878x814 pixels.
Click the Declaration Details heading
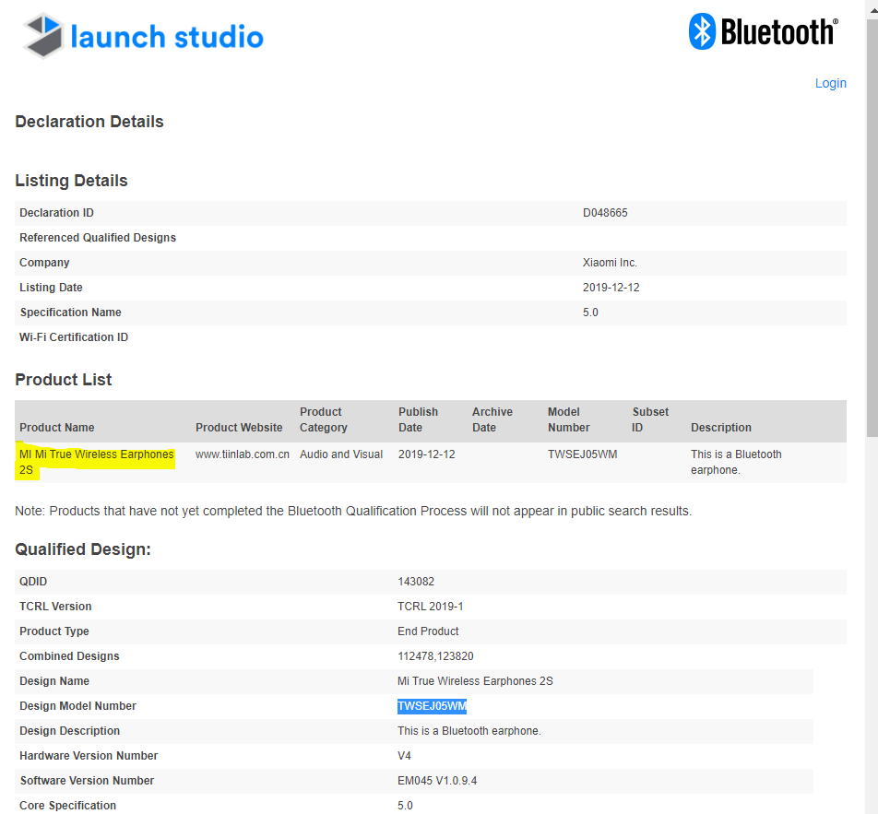(89, 122)
